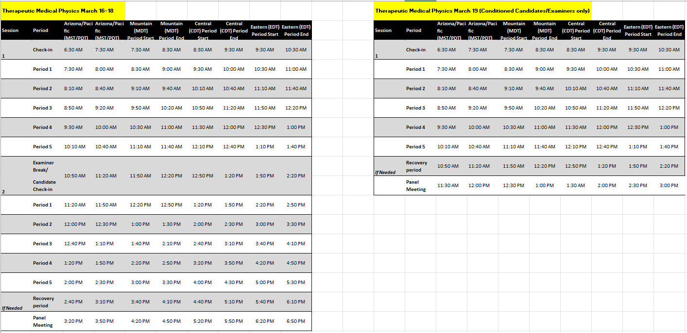Screen dimensions: 687x333
Task: Click session number '1' in March 19 table
Action: (x=377, y=56)
